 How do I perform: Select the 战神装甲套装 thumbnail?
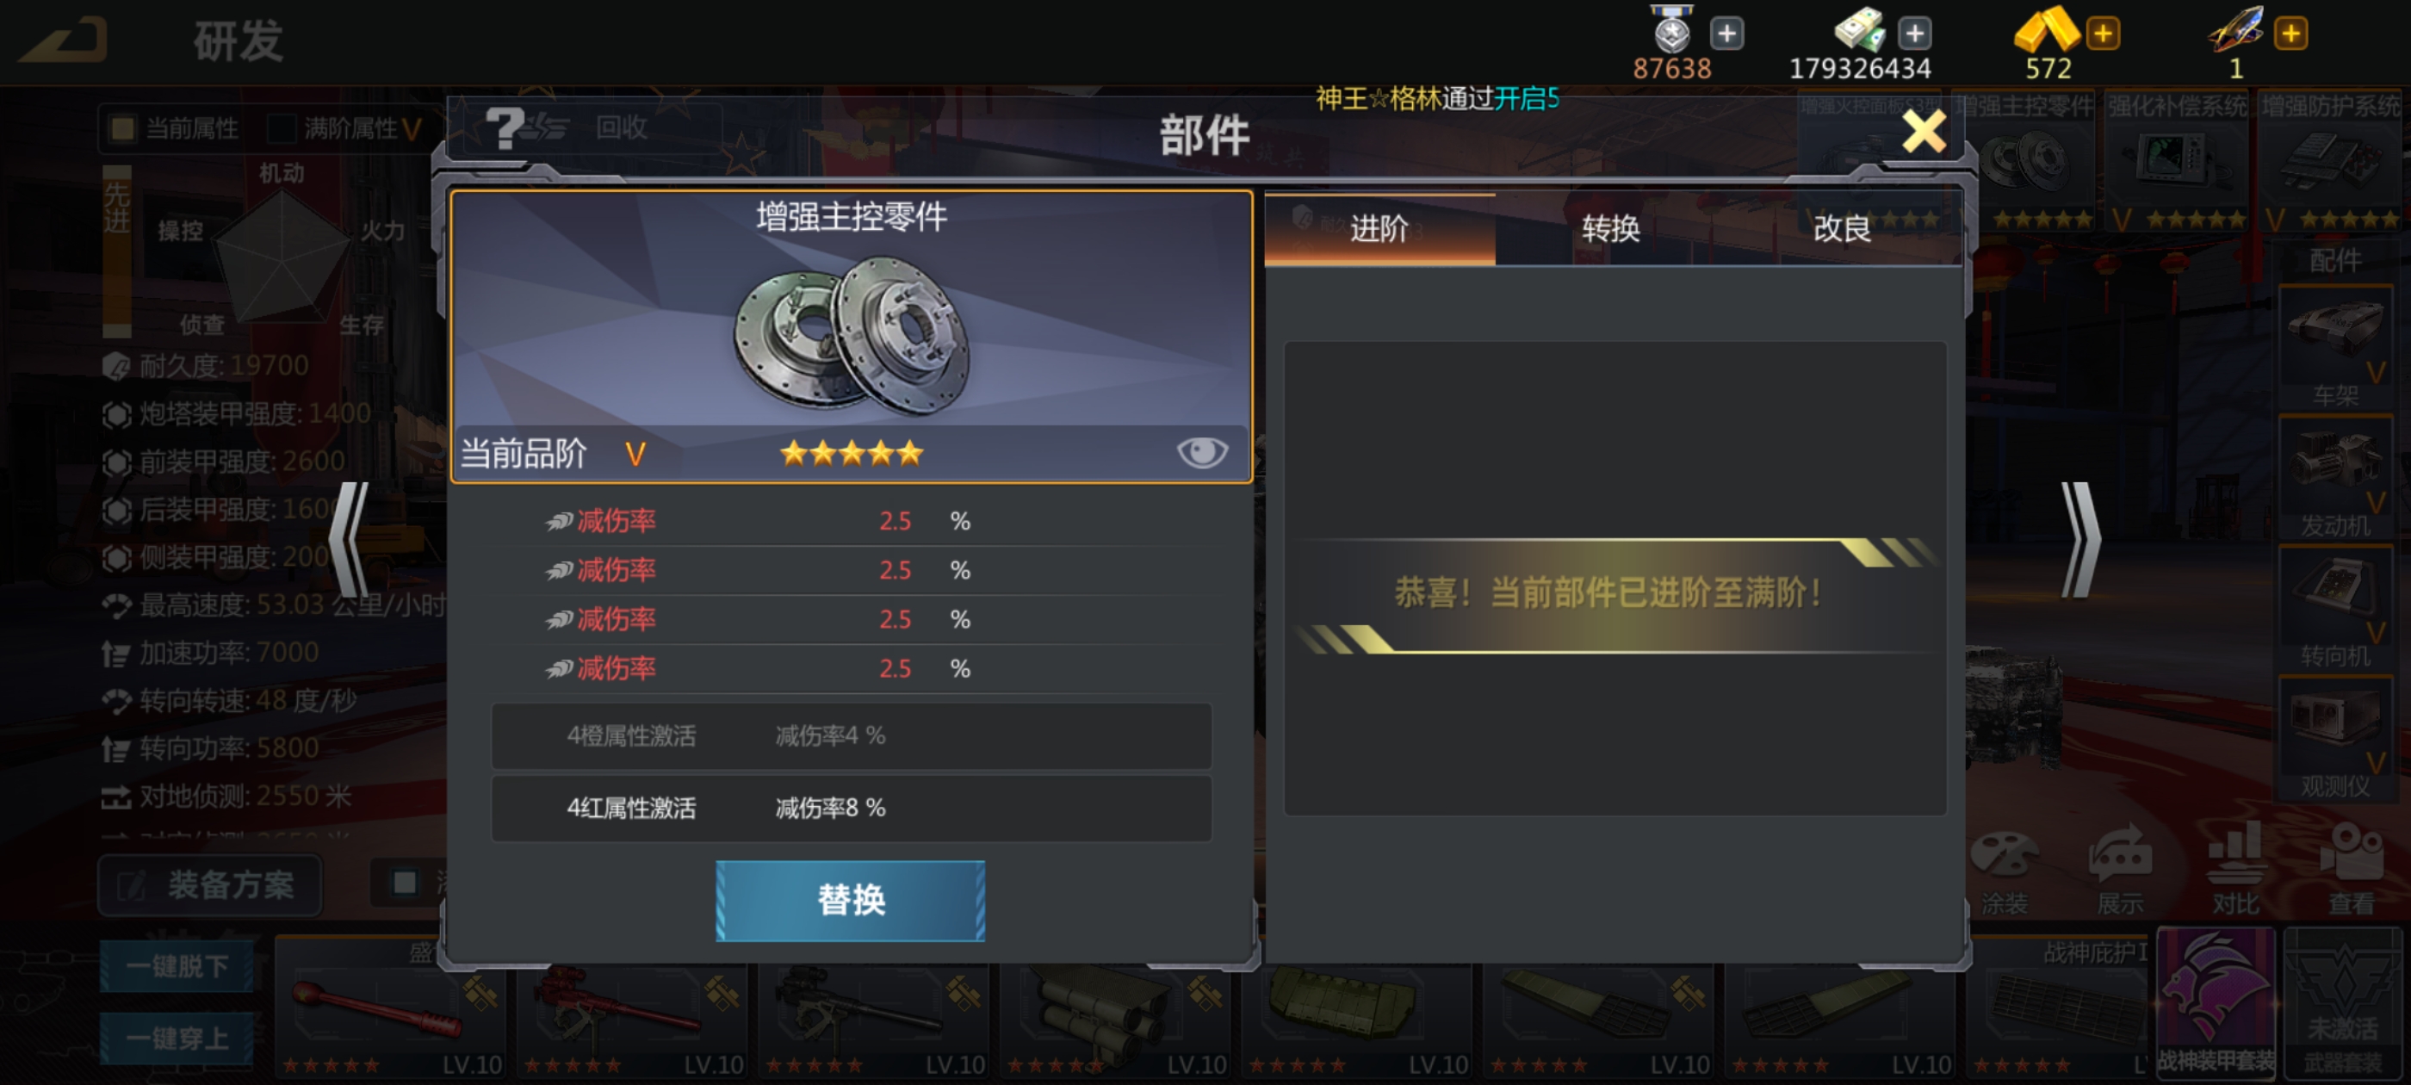[2216, 1002]
